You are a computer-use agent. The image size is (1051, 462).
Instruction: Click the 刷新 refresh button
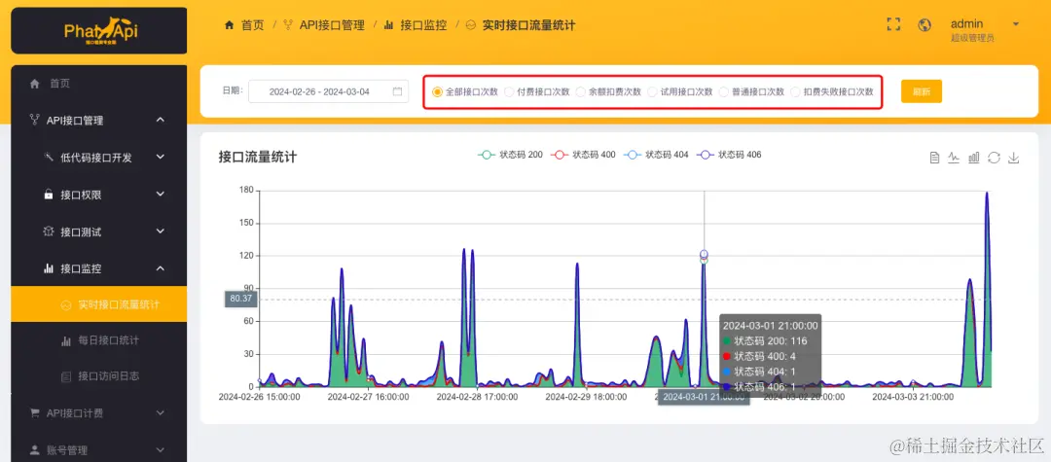(x=921, y=91)
